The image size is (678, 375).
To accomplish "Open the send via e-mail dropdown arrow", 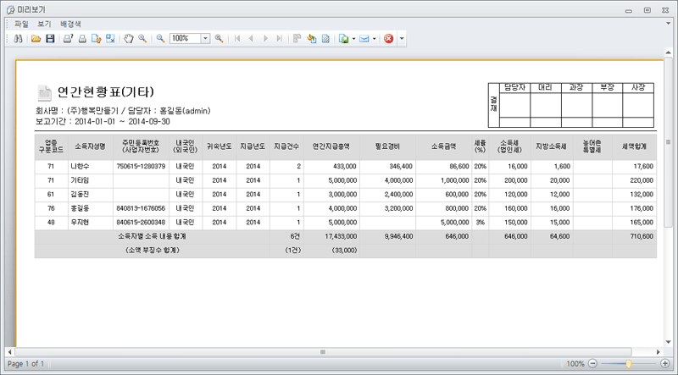I will point(375,39).
